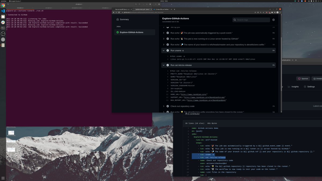Open the Insights tab in background GitHub window
Image resolution: width=322 pixels, height=181 pixels.
pyautogui.click(x=293, y=87)
